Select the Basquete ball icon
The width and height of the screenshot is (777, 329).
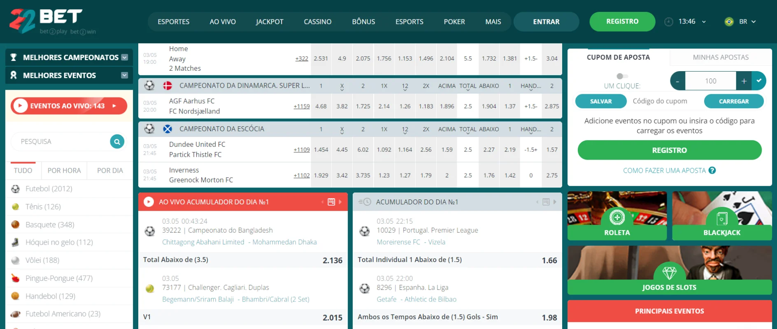click(x=15, y=225)
